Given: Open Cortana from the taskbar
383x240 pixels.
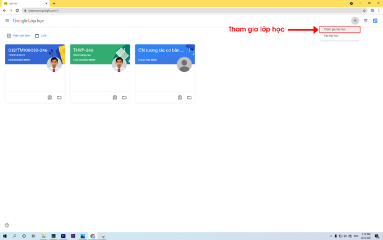Looking at the screenshot, I should pos(24,236).
